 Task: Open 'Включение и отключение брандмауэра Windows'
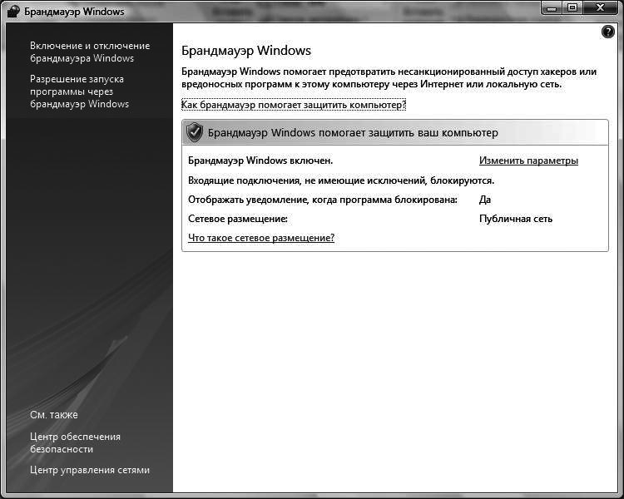(x=90, y=52)
